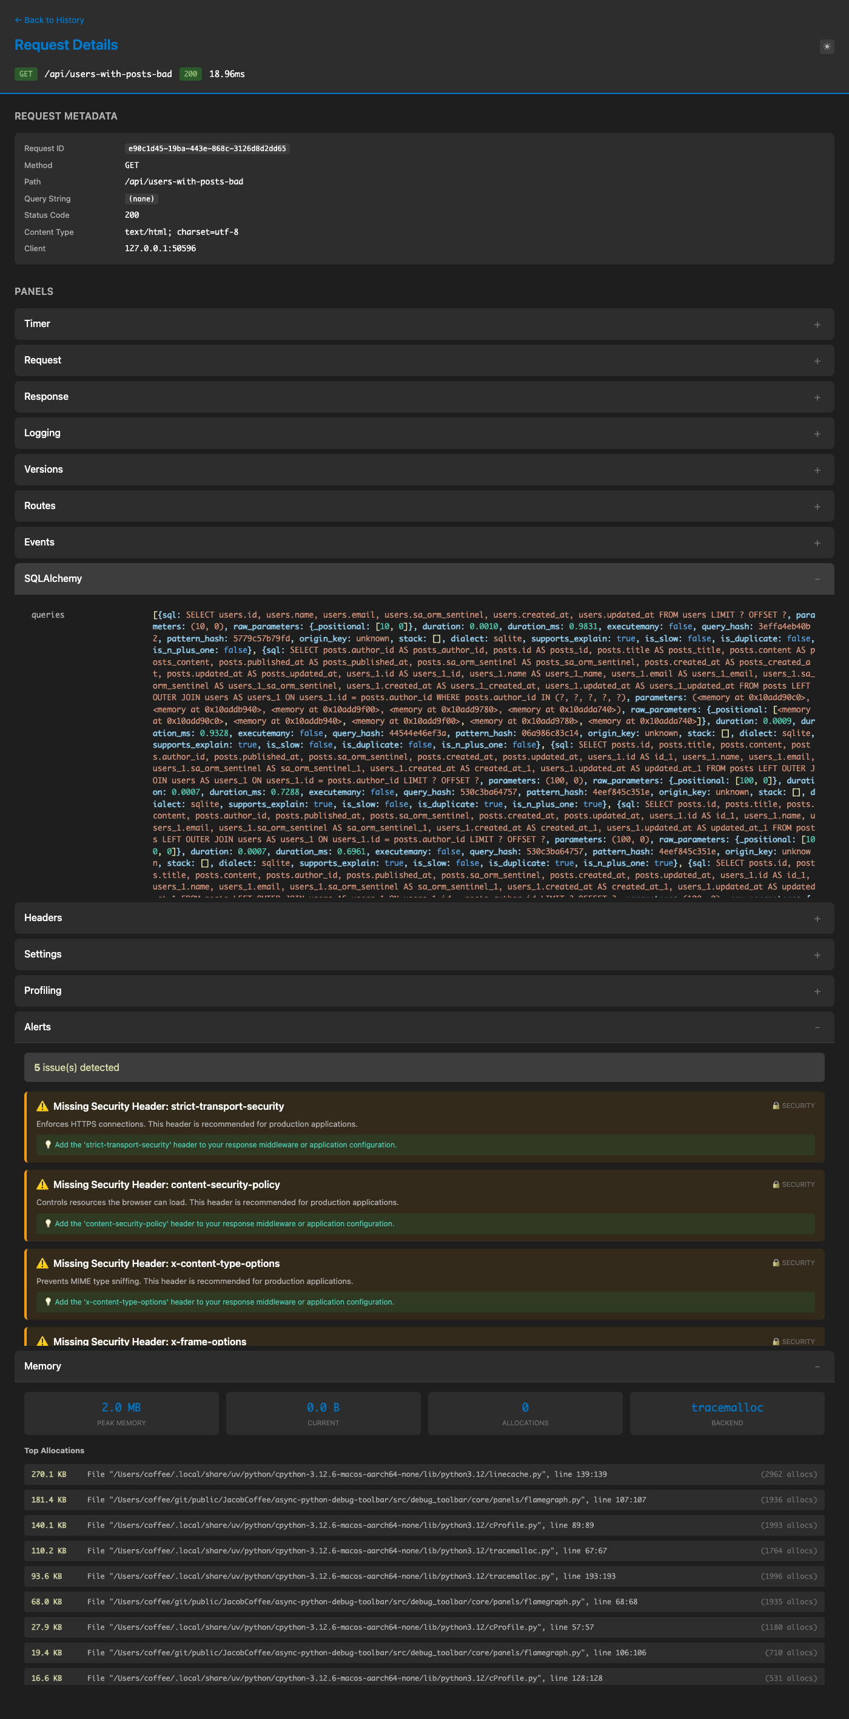Expand the Response panel plus icon
This screenshot has width=849, height=1719.
coord(816,397)
